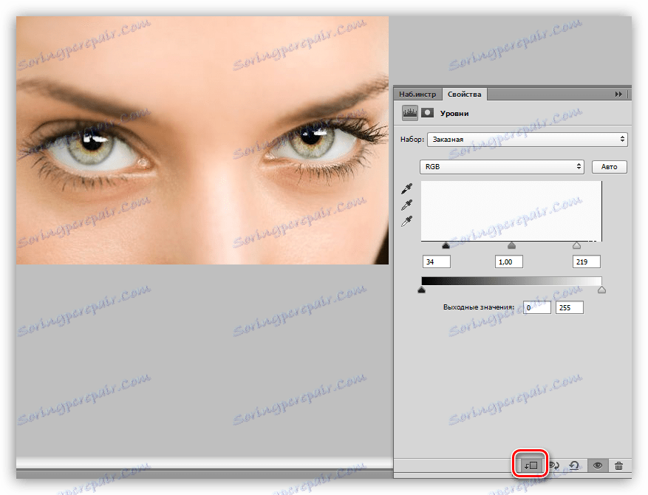
Task: Pick the white point eyedropper
Action: coord(406,222)
